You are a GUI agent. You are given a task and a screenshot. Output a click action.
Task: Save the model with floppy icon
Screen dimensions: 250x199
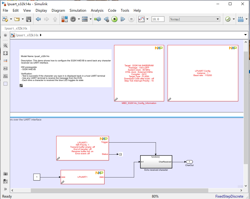pos(29,19)
